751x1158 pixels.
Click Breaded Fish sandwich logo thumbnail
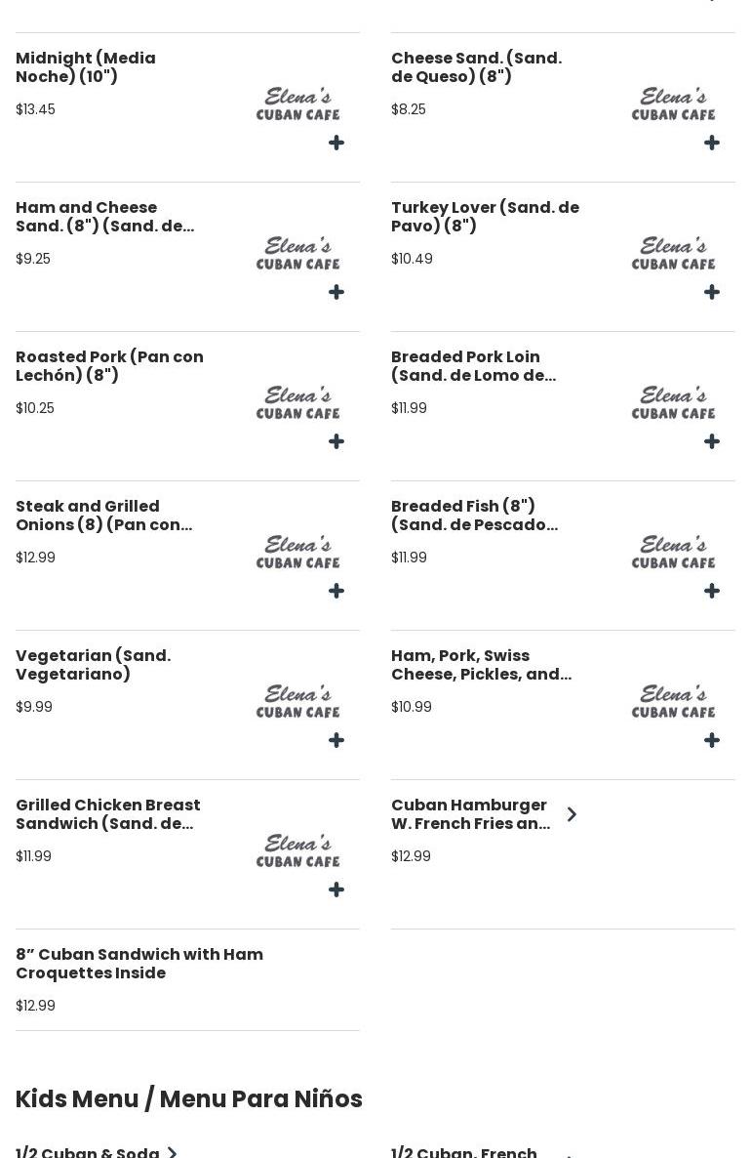[673, 552]
